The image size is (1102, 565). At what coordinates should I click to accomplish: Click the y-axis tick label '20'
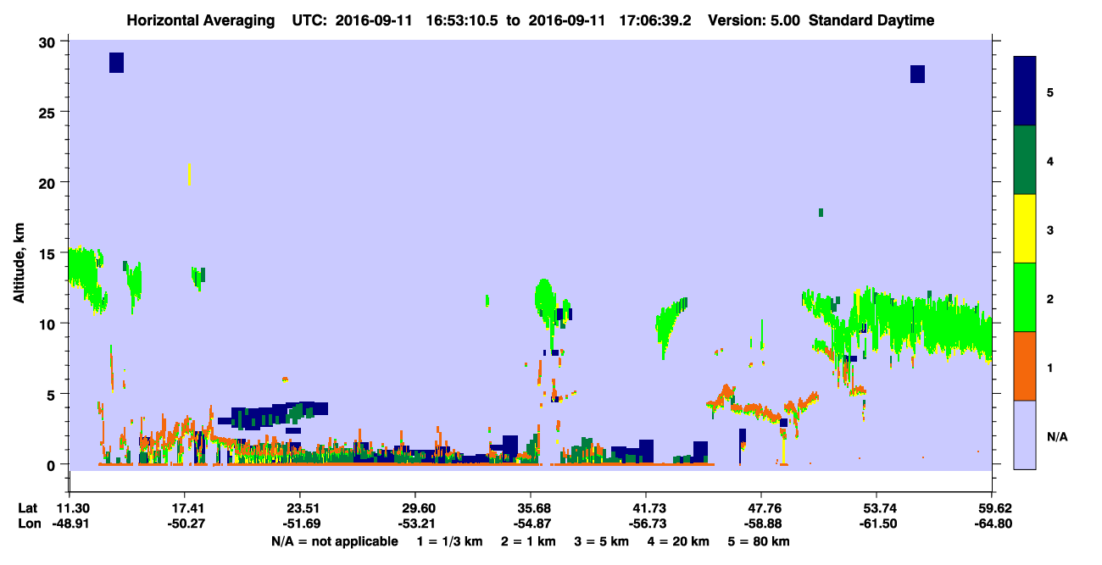pyautogui.click(x=49, y=182)
